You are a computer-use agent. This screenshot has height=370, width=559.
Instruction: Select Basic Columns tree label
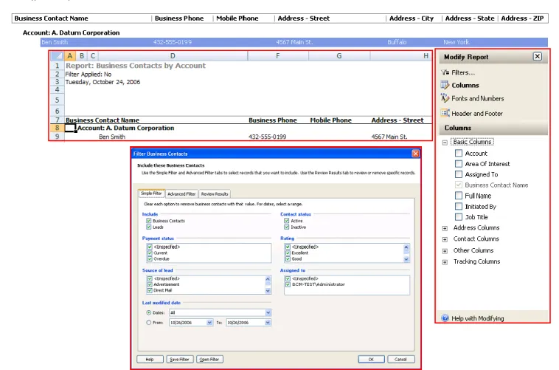pyautogui.click(x=472, y=142)
